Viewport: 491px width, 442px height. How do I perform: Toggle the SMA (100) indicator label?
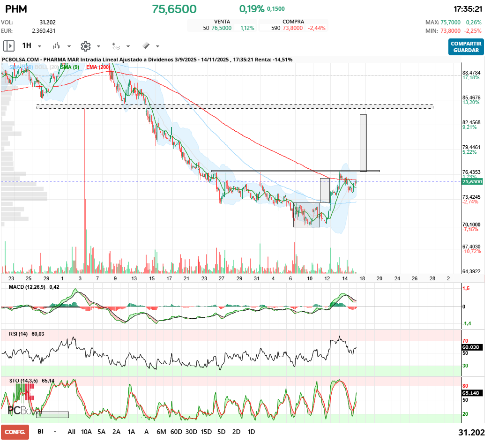(x=21, y=67)
